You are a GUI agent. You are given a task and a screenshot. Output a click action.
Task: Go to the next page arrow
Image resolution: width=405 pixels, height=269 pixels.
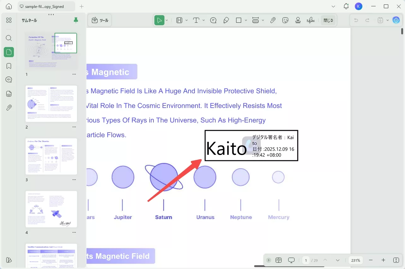pos(338,260)
